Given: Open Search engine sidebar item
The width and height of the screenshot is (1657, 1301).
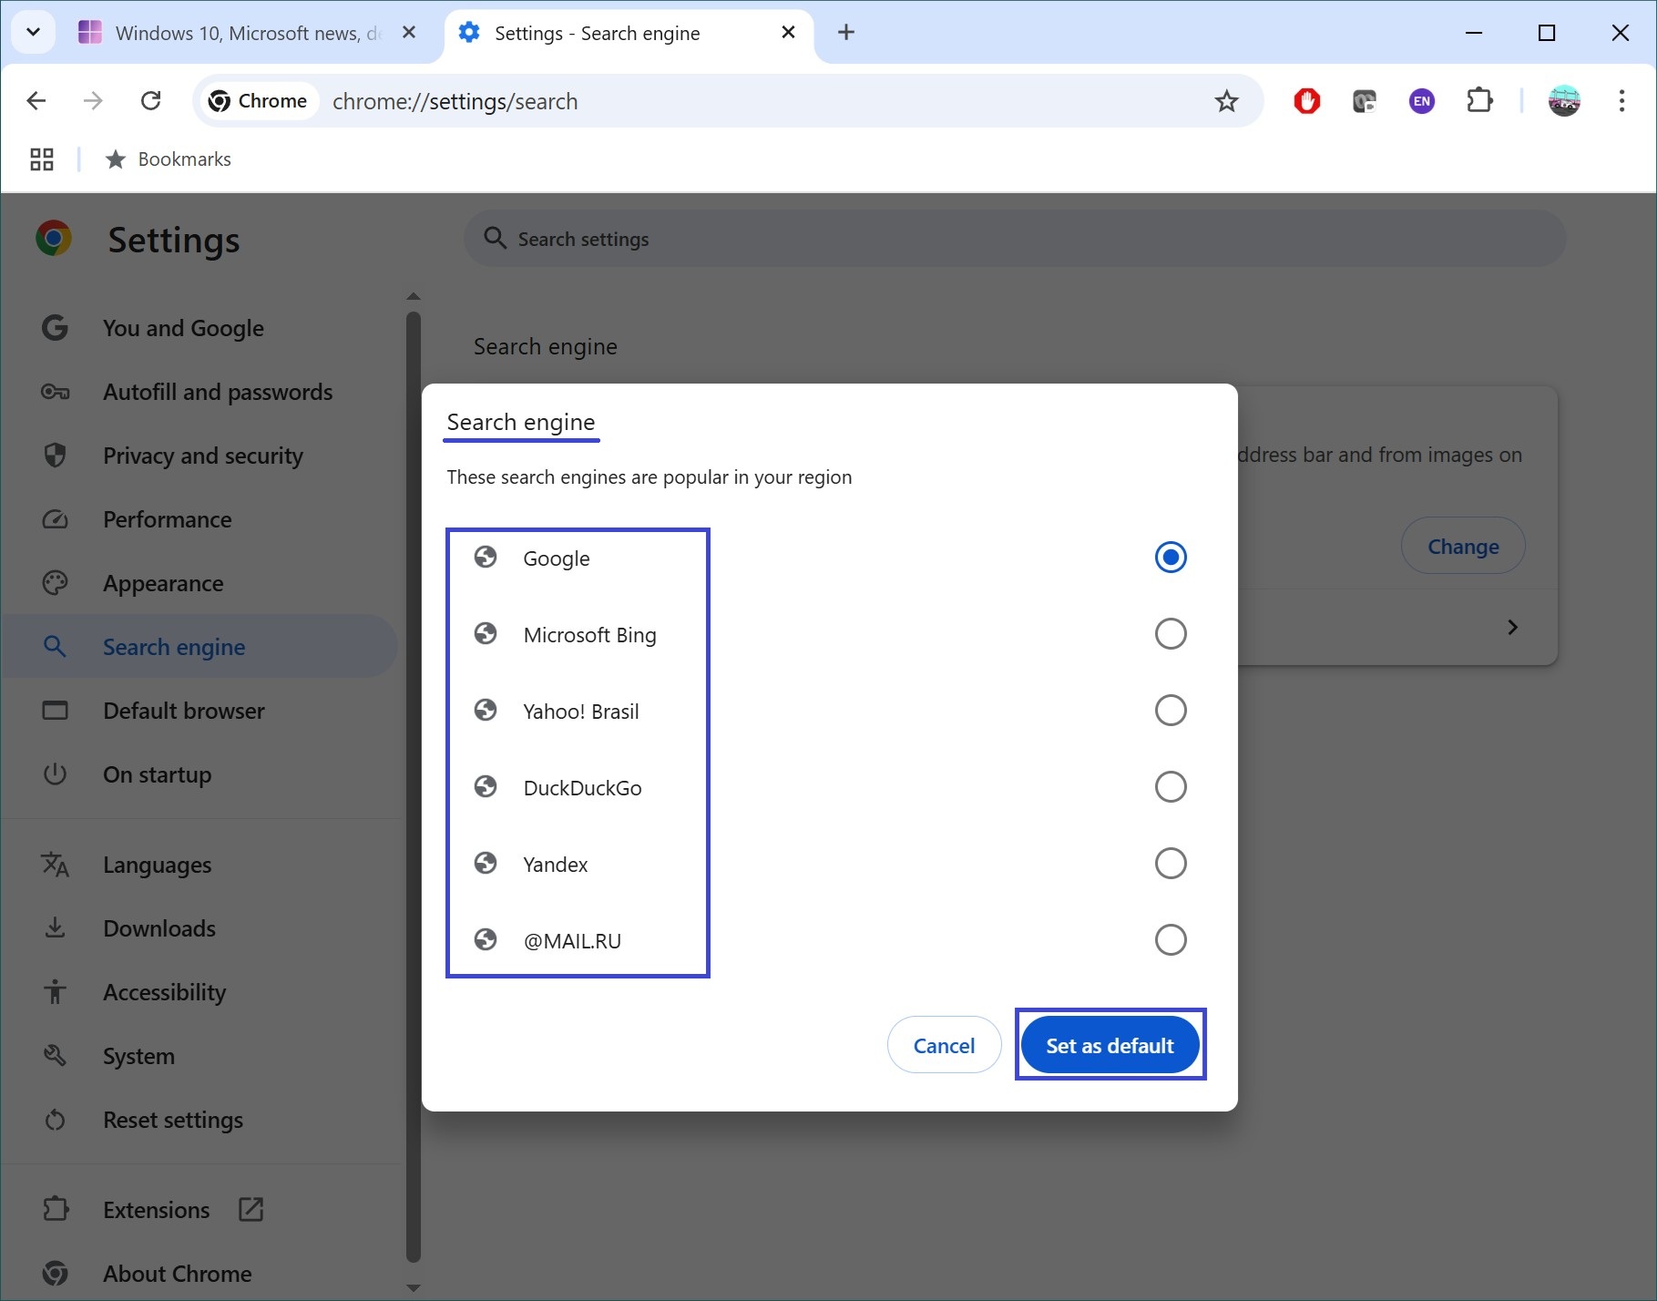Looking at the screenshot, I should point(200,647).
